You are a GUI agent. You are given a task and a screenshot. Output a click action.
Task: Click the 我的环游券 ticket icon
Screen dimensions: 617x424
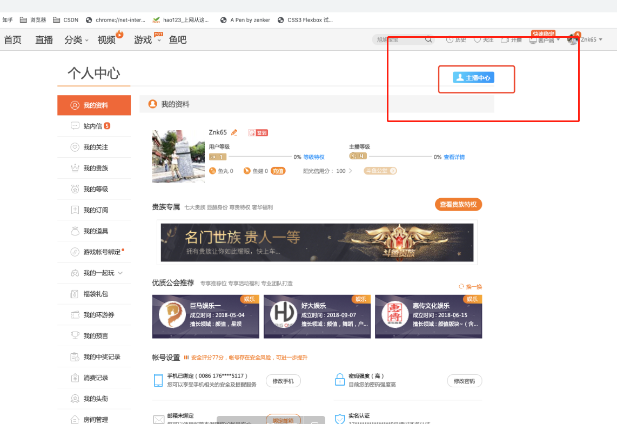tap(75, 315)
